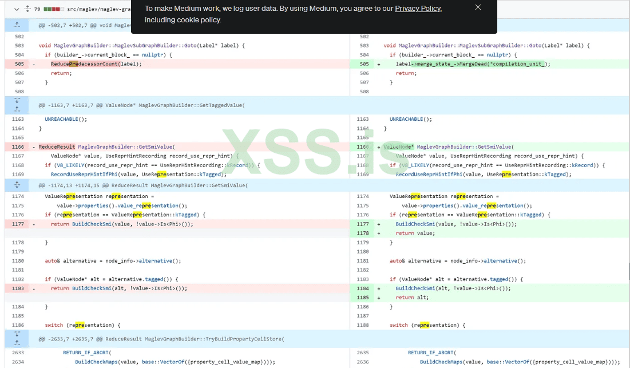Select right-side added line number 1178
This screenshot has height=368, width=630.
point(363,233)
